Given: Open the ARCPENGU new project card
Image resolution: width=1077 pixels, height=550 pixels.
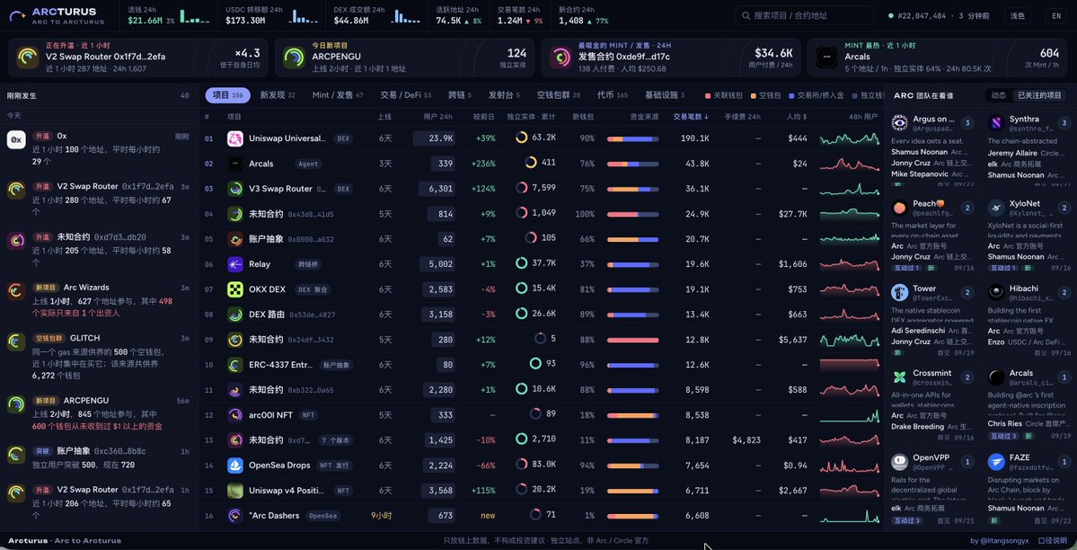Looking at the screenshot, I should (x=404, y=58).
